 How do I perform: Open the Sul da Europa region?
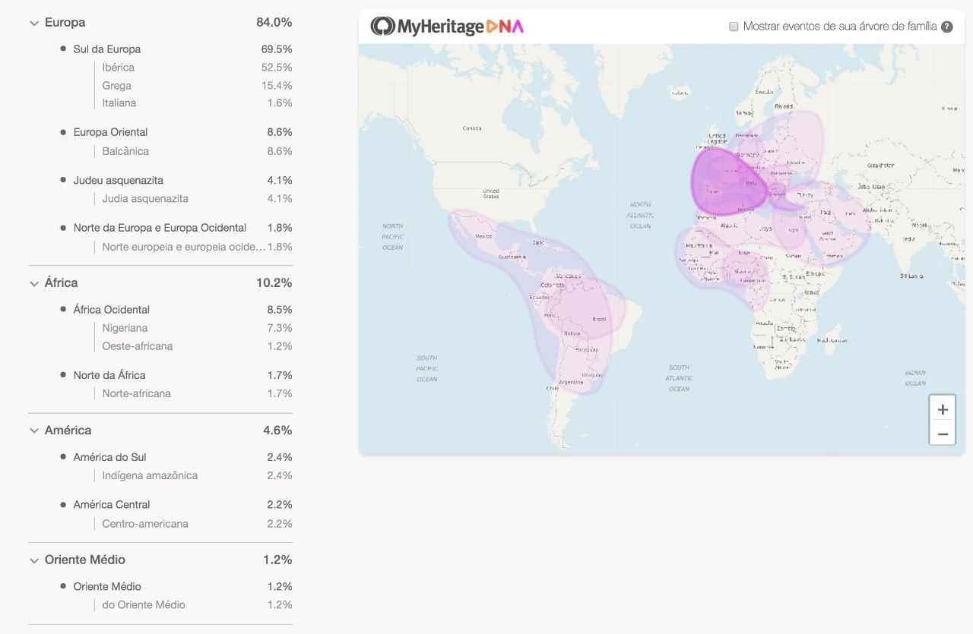(106, 49)
